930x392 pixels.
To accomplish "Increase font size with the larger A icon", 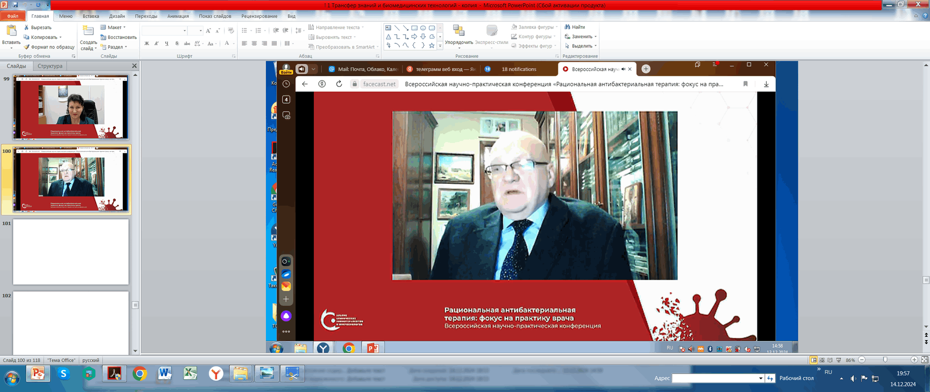I will point(209,31).
